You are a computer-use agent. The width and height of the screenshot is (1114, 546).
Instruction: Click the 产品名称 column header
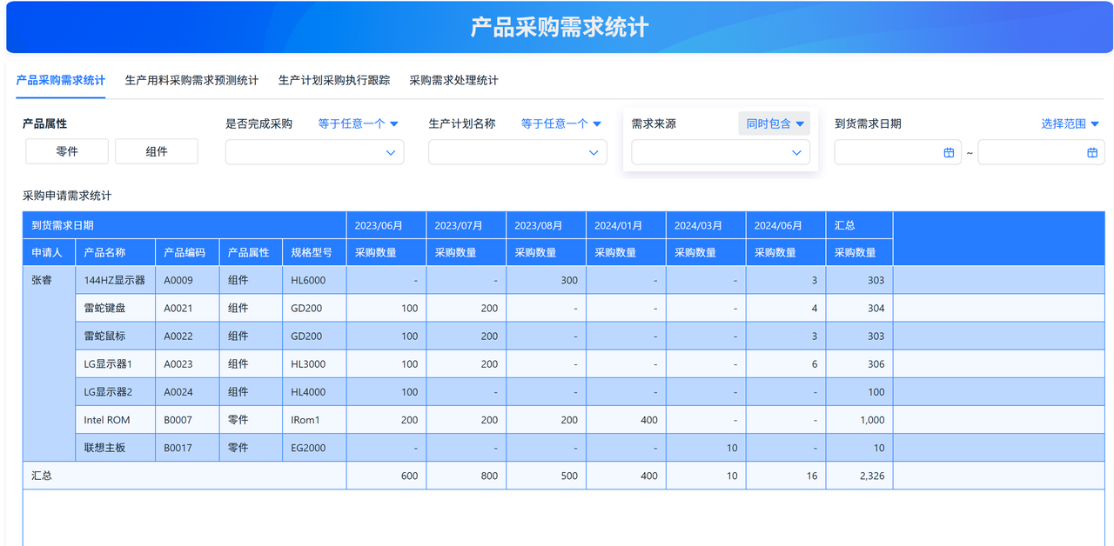coord(116,252)
